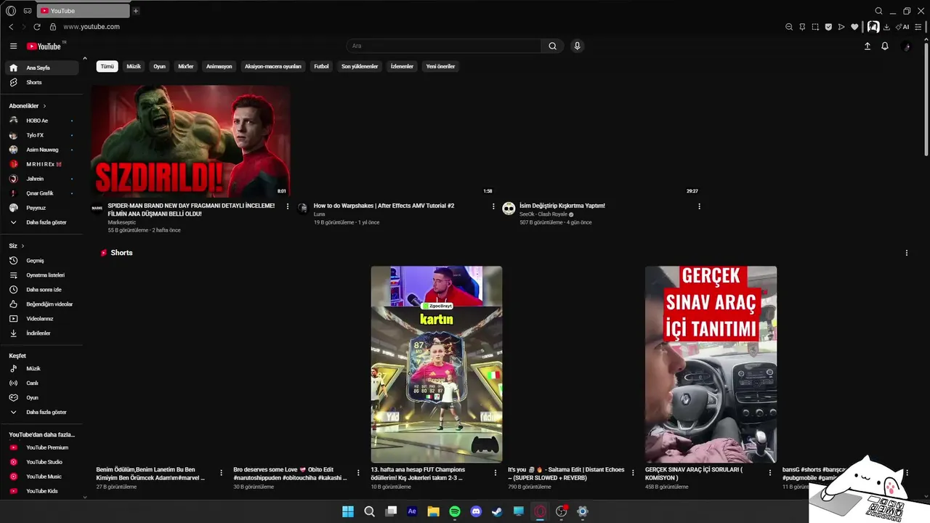Screen dimensions: 930x523
Task: Open Beğendiğim videolar liked videos
Action: (x=42, y=304)
